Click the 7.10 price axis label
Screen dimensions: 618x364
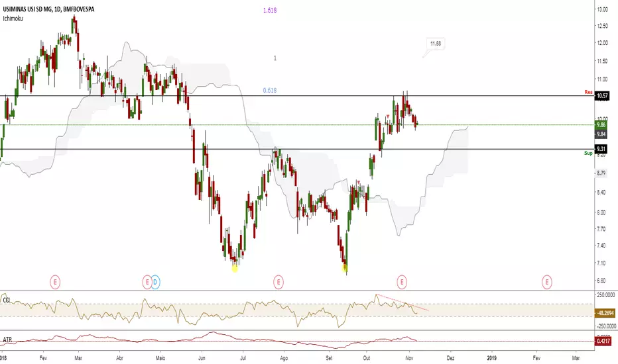coord(601,263)
